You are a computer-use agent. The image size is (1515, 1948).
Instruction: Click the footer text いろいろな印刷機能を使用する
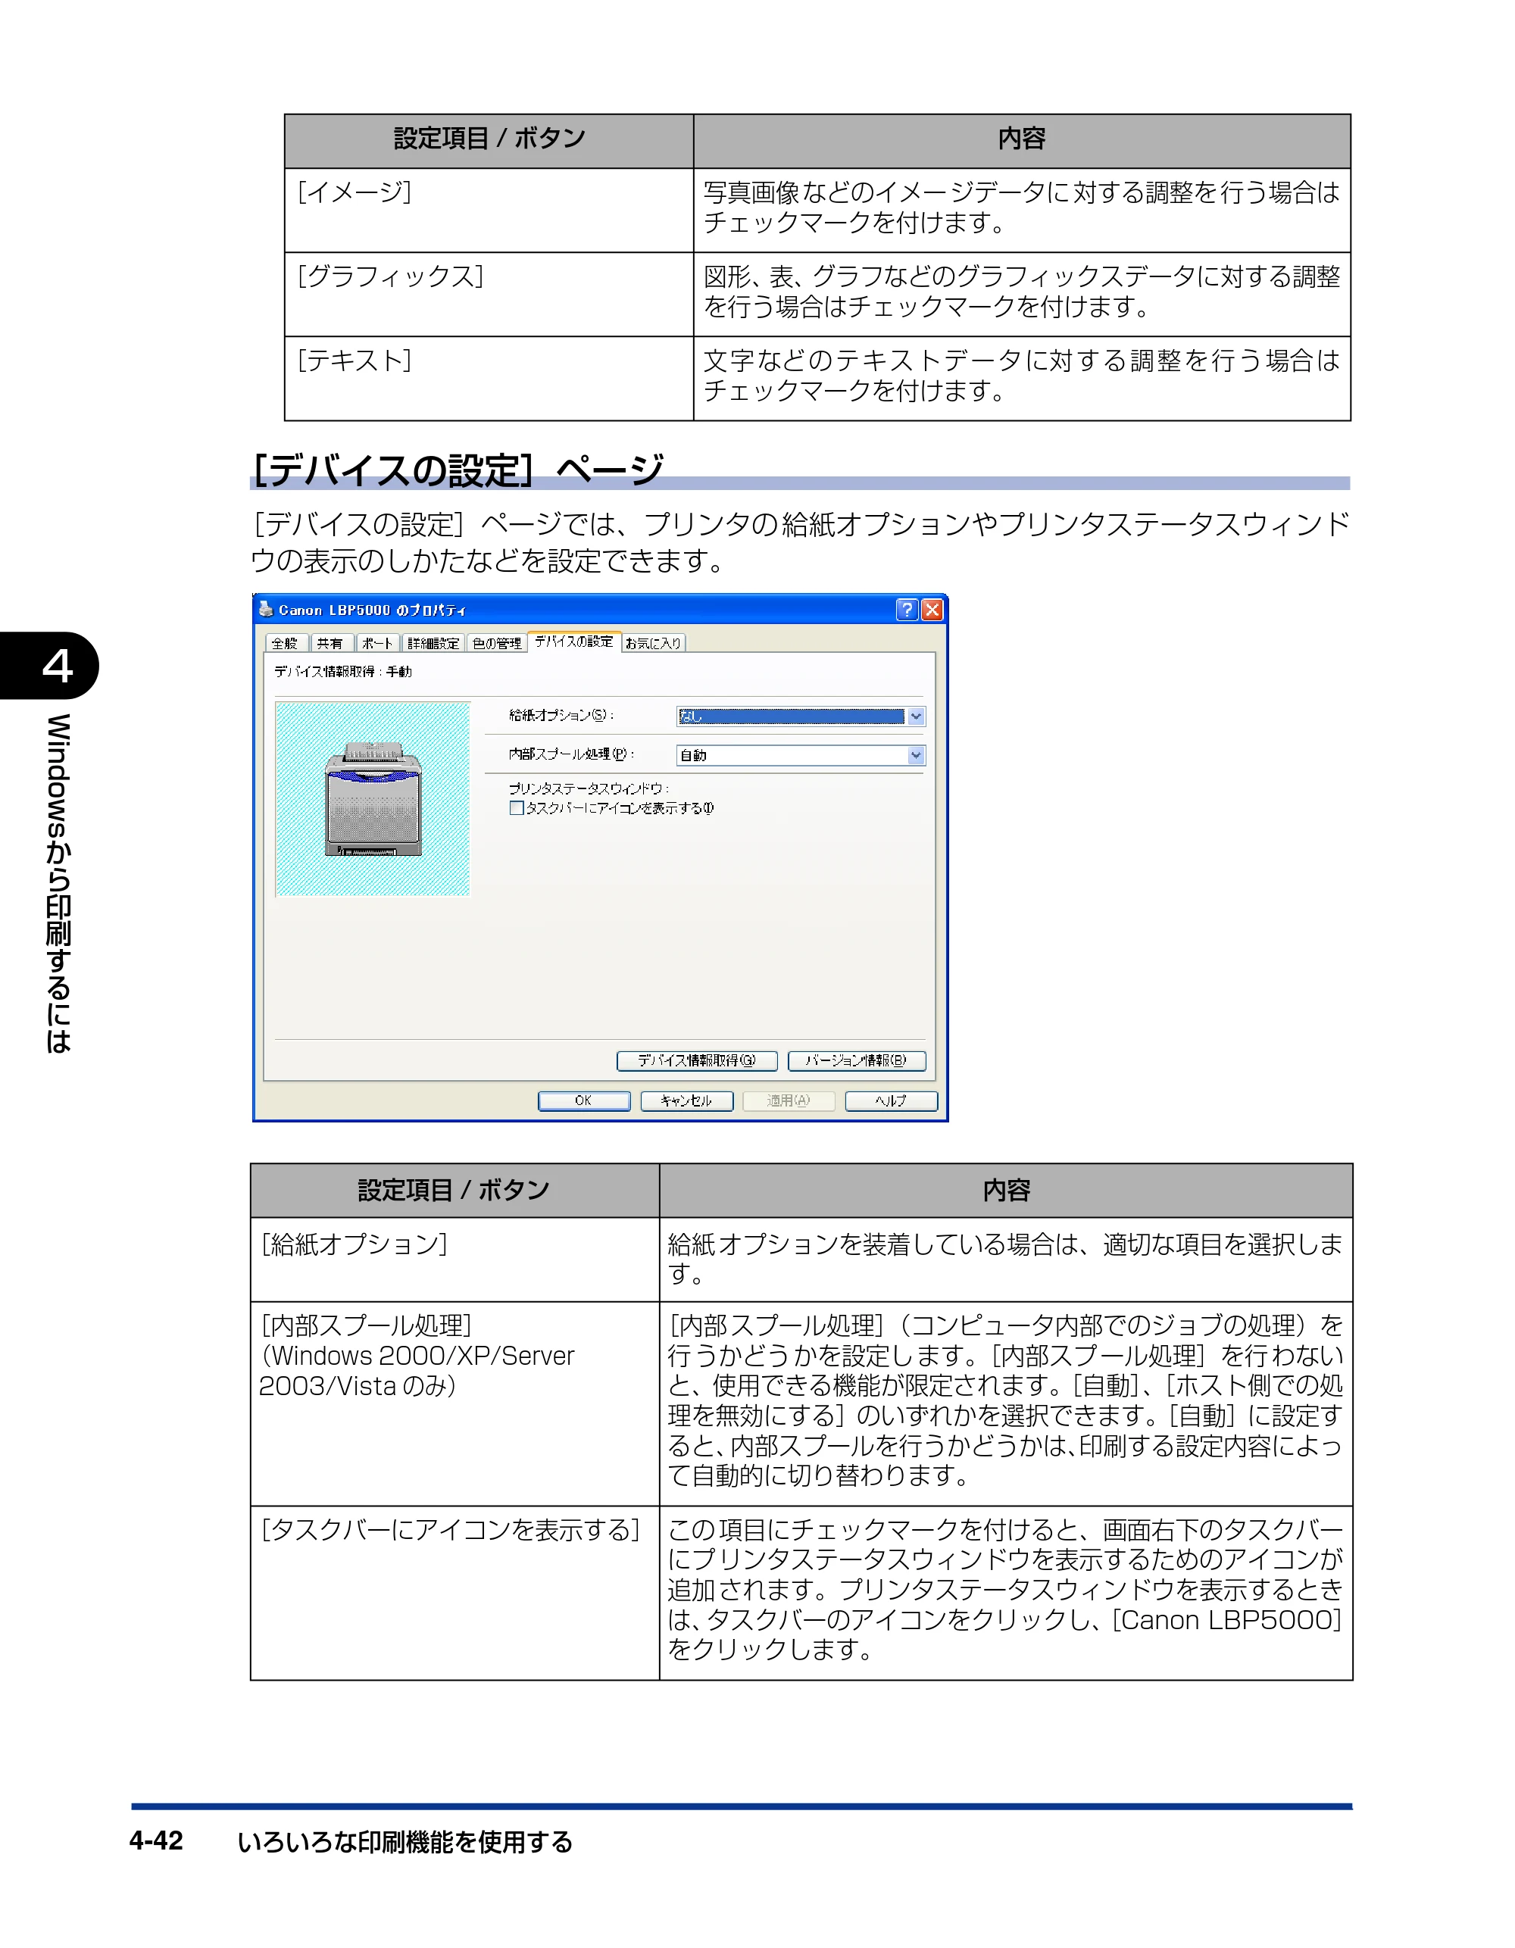coord(405,1842)
